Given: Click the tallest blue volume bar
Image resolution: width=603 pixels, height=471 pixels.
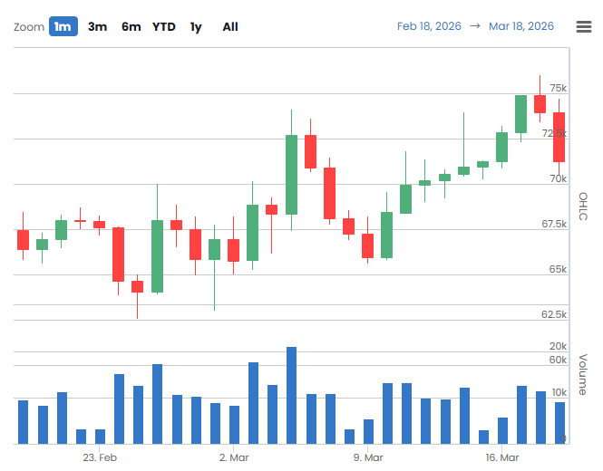Looking at the screenshot, I should tap(291, 396).
